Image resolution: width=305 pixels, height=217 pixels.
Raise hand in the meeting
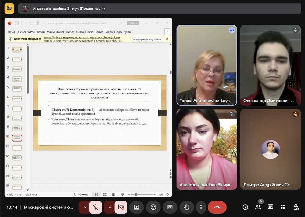pyautogui.click(x=186, y=207)
